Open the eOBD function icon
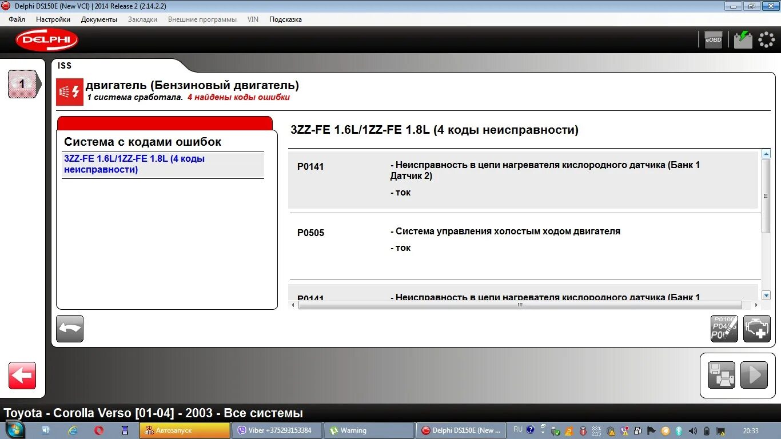Viewport: 781px width, 439px height. coord(713,39)
